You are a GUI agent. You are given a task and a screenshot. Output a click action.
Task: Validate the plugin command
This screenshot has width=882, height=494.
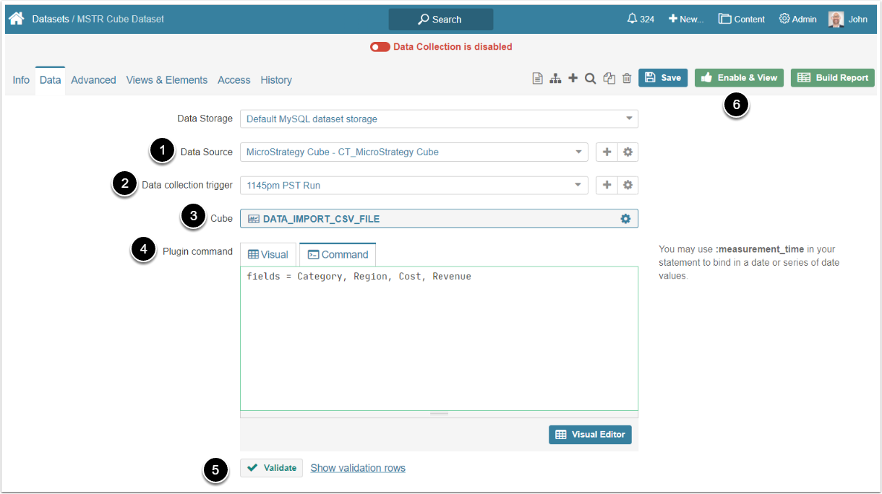[x=271, y=468]
